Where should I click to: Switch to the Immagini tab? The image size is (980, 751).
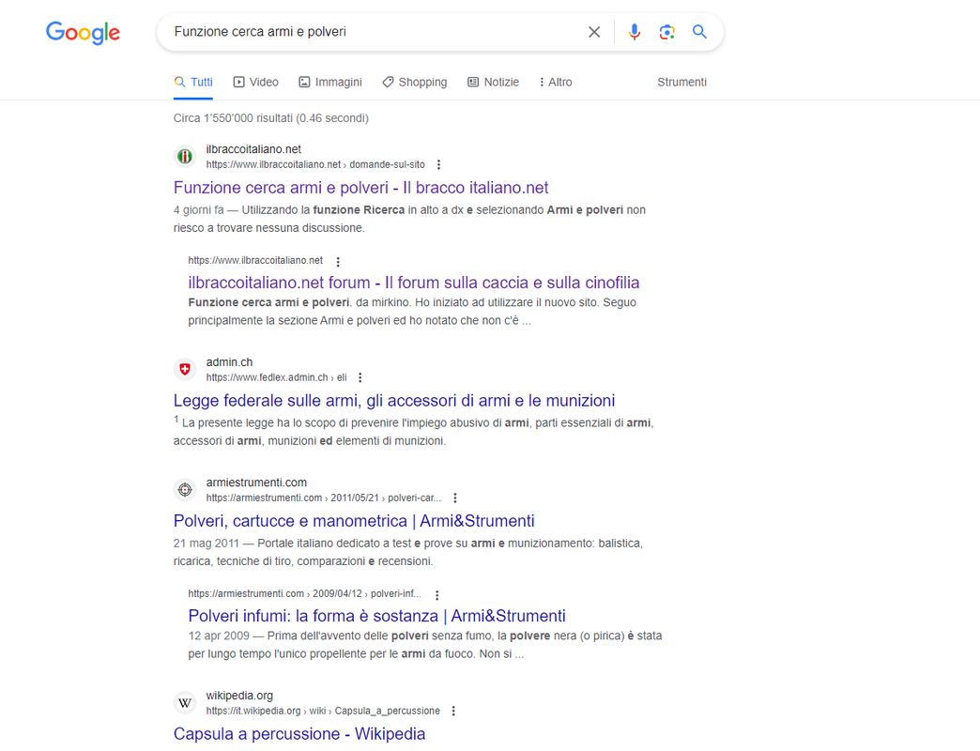(330, 82)
